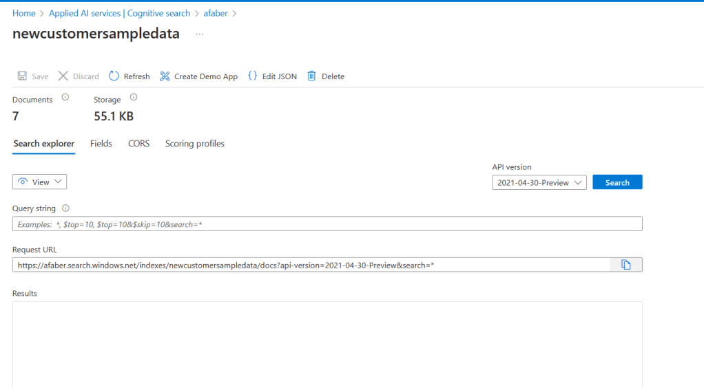Click the Delete trash can icon
The image size is (704, 388).
pos(312,76)
